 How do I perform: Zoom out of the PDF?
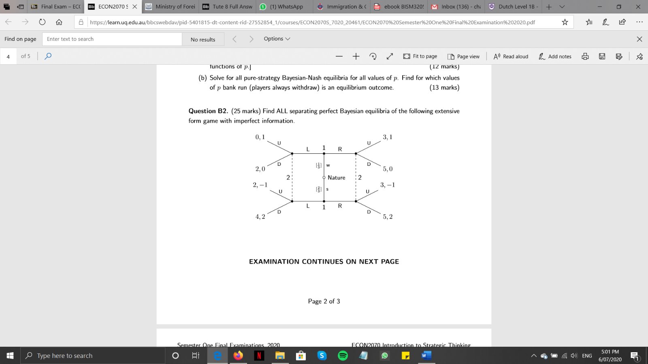339,56
